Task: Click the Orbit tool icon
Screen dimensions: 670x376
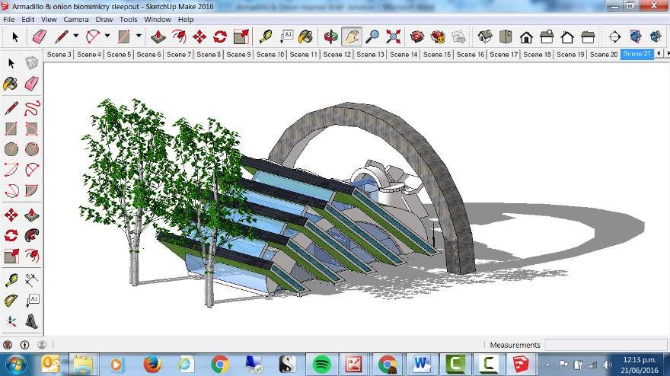Action: coord(331,37)
